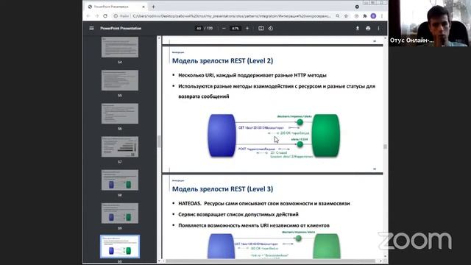The width and height of the screenshot is (471, 265).
Task: Open a new browser tab
Action: [x=153, y=7]
